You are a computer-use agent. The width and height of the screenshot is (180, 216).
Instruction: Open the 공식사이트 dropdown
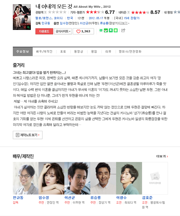point(63,31)
